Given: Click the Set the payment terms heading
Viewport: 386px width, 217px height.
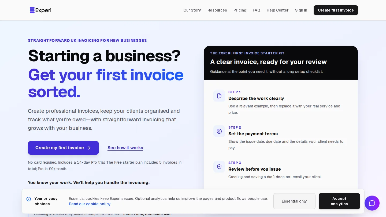Looking at the screenshot, I should point(253,134).
